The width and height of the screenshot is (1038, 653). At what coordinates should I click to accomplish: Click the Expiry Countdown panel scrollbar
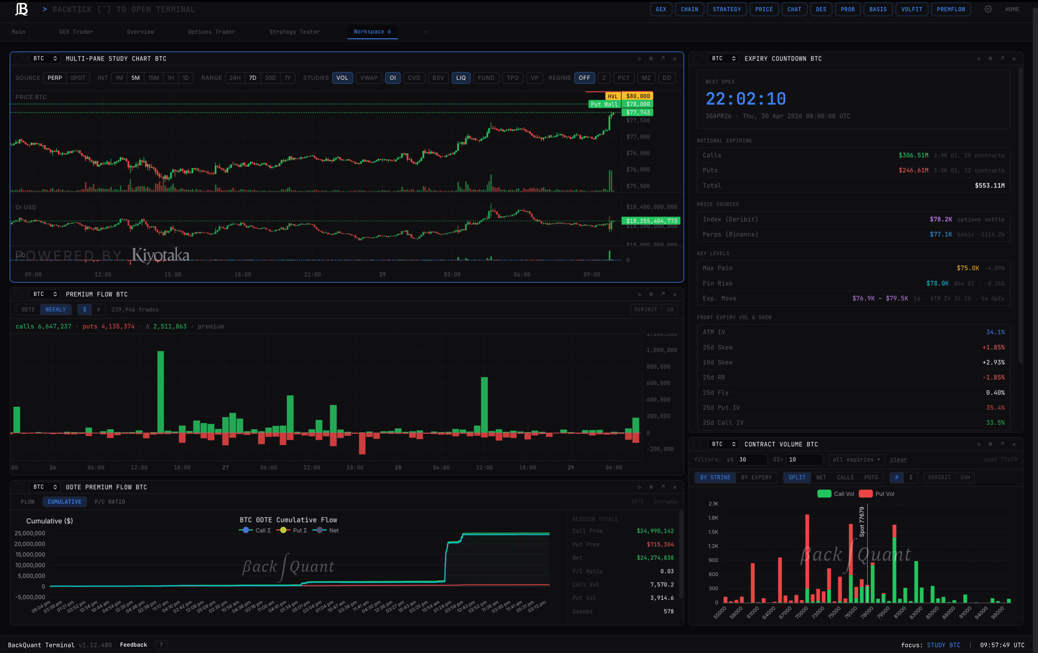coord(1020,216)
